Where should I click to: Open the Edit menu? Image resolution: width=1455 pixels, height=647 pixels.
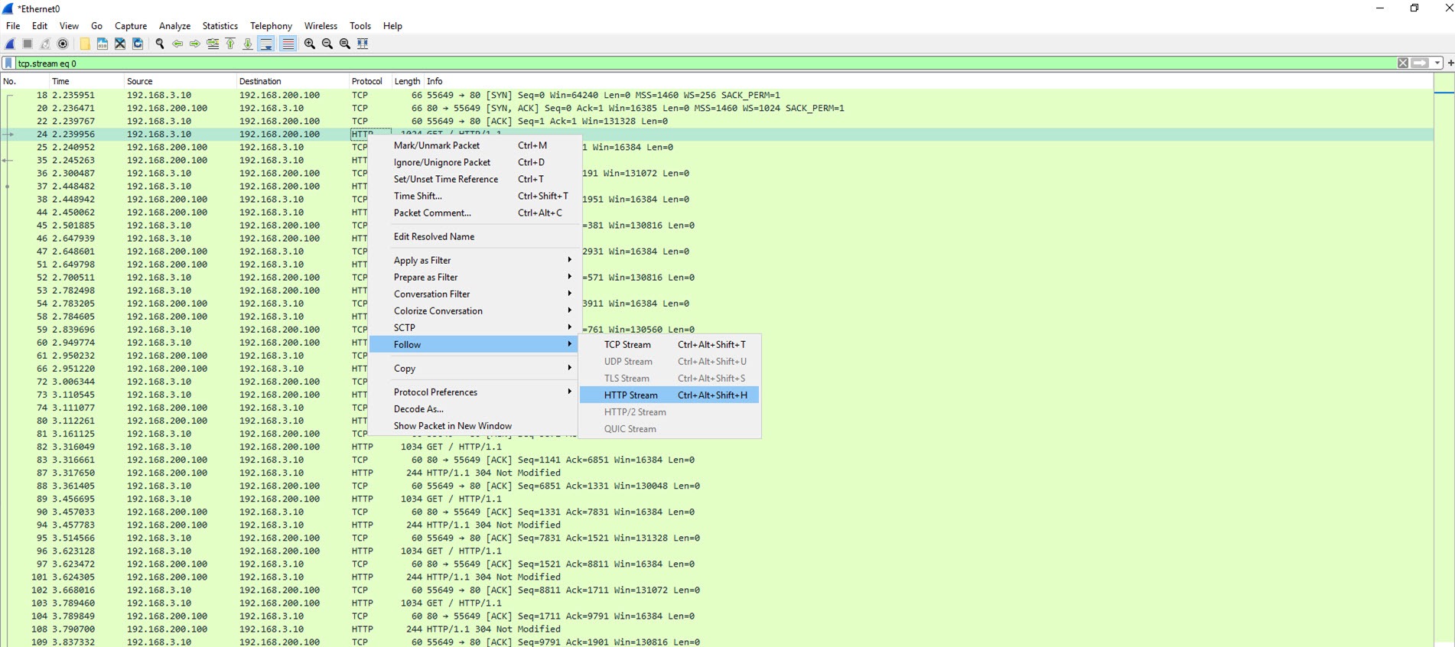(40, 26)
